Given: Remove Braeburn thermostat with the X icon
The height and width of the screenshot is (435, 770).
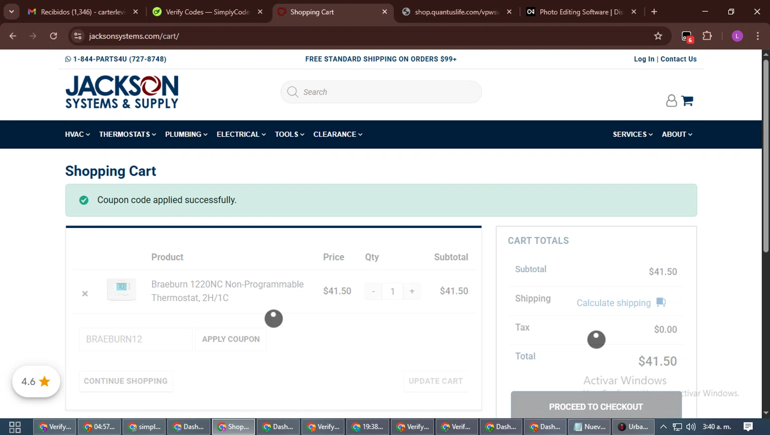Looking at the screenshot, I should click(85, 294).
